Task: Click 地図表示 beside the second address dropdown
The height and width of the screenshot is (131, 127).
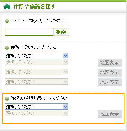Action: tap(110, 63)
